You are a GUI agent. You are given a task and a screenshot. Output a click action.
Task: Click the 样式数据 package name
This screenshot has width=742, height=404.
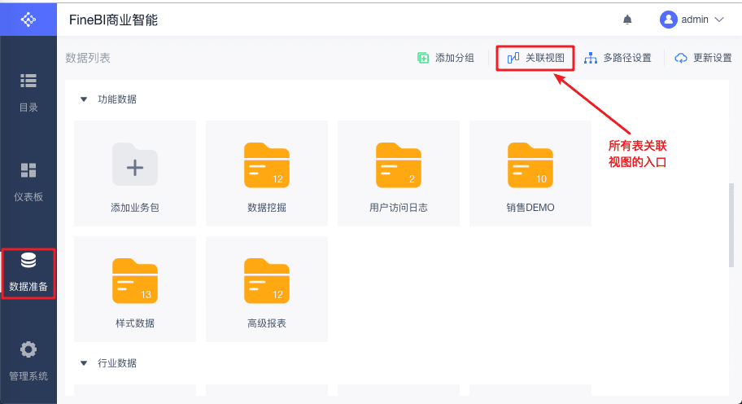135,323
